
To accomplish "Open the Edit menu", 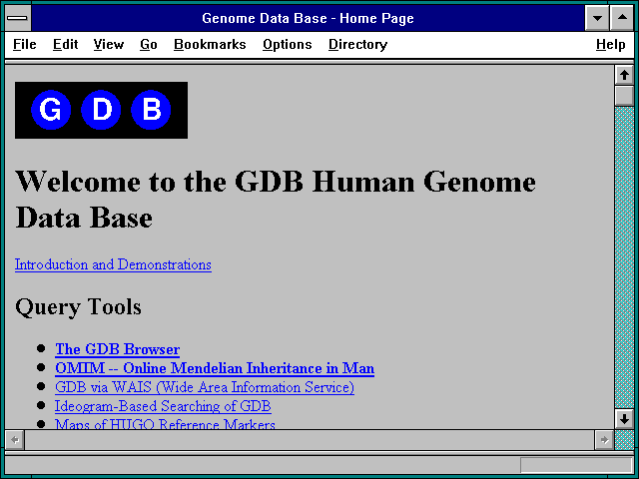I will [x=65, y=44].
